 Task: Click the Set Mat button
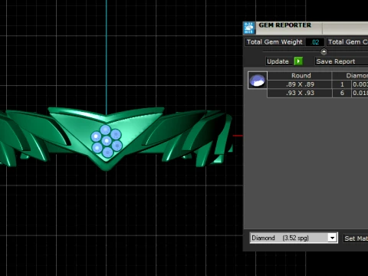tap(356, 238)
